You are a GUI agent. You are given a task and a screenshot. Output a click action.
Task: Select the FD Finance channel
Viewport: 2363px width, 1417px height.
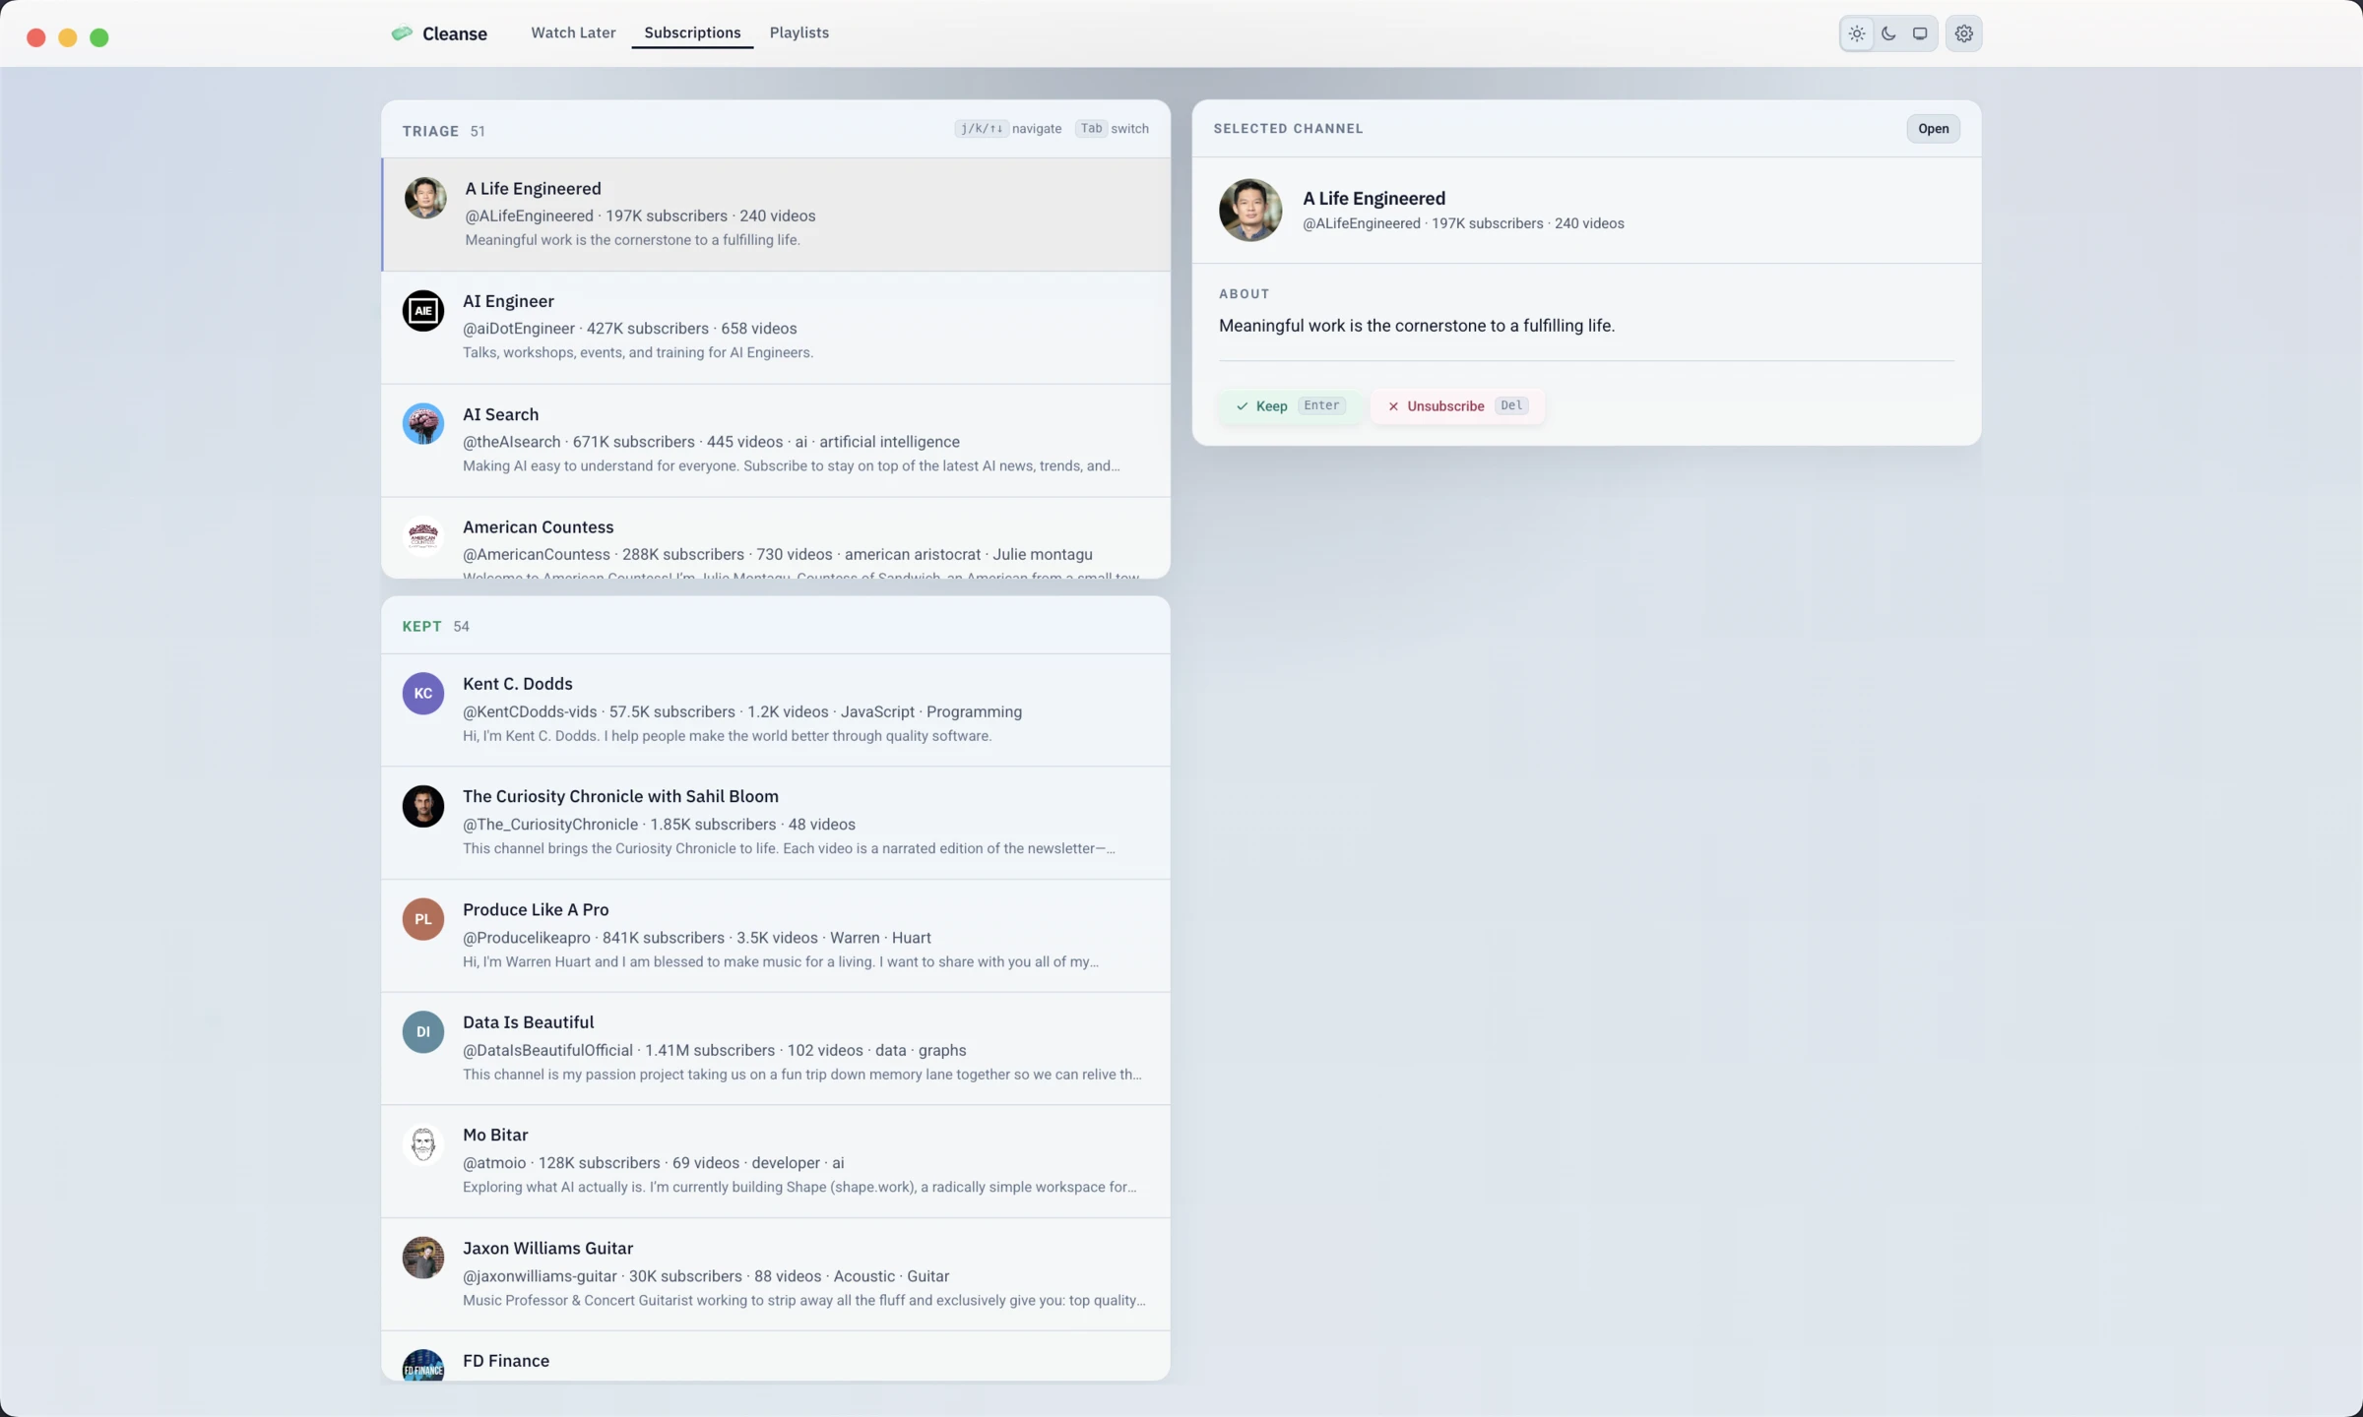[776, 1356]
